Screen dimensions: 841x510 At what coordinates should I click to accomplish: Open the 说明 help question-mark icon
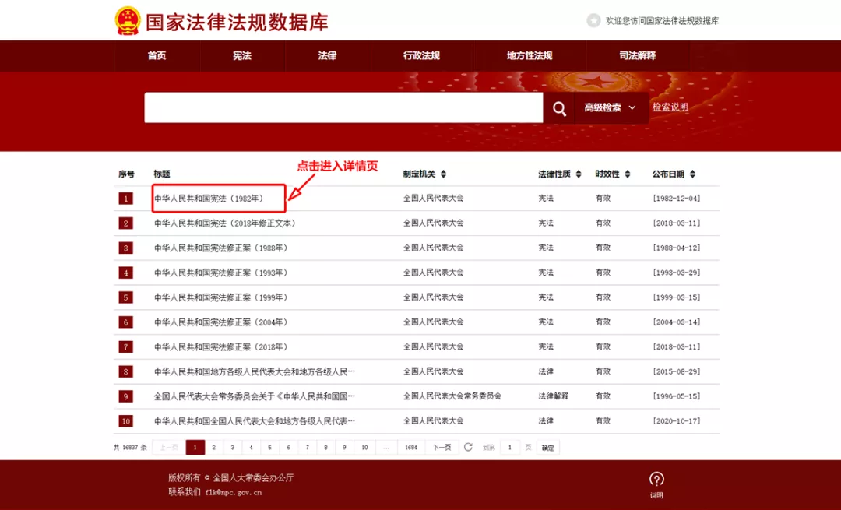click(656, 479)
